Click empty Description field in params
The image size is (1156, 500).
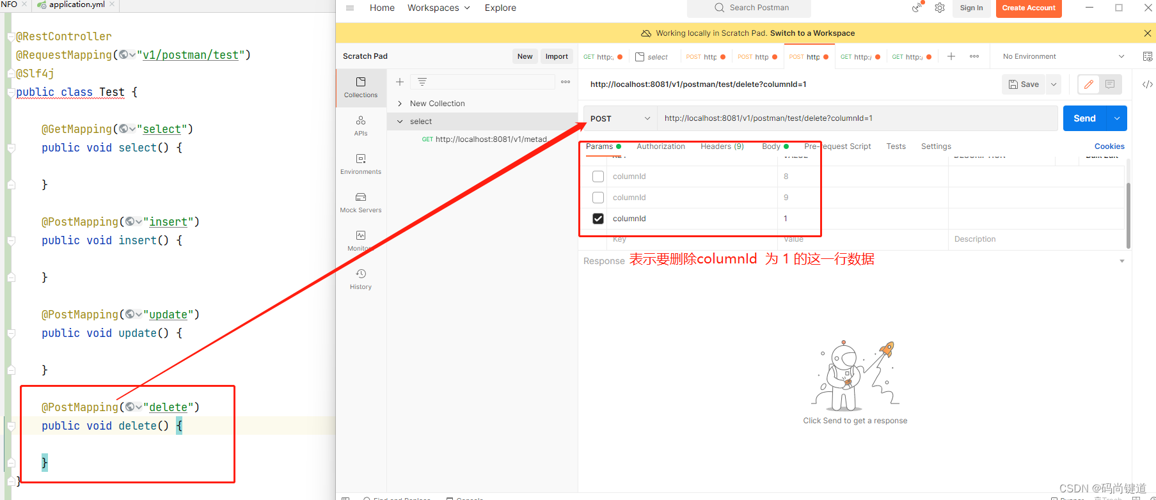coord(1035,239)
